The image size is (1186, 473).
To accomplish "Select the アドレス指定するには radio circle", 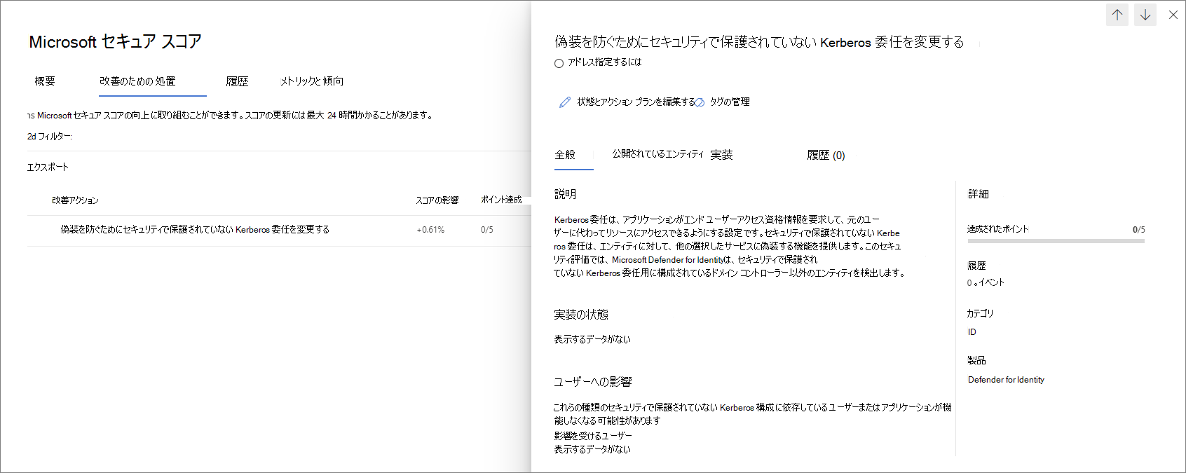I will pos(559,63).
